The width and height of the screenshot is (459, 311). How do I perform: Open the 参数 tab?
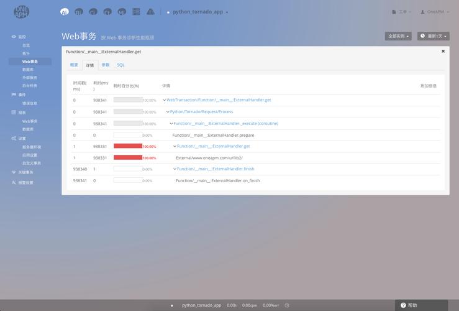tap(106, 65)
